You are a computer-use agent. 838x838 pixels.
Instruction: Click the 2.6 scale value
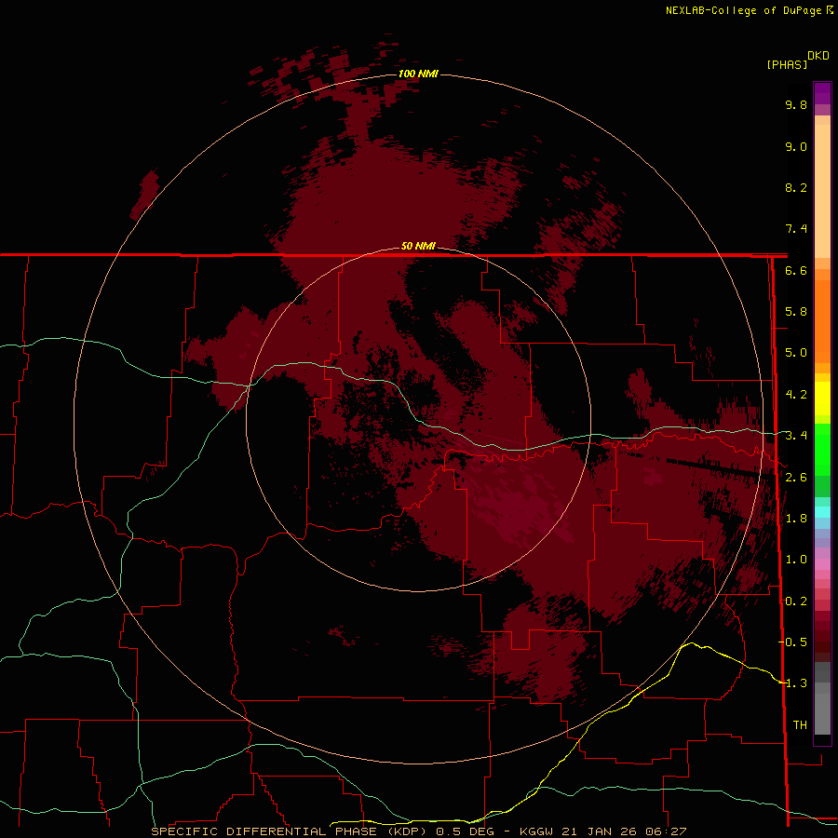796,478
